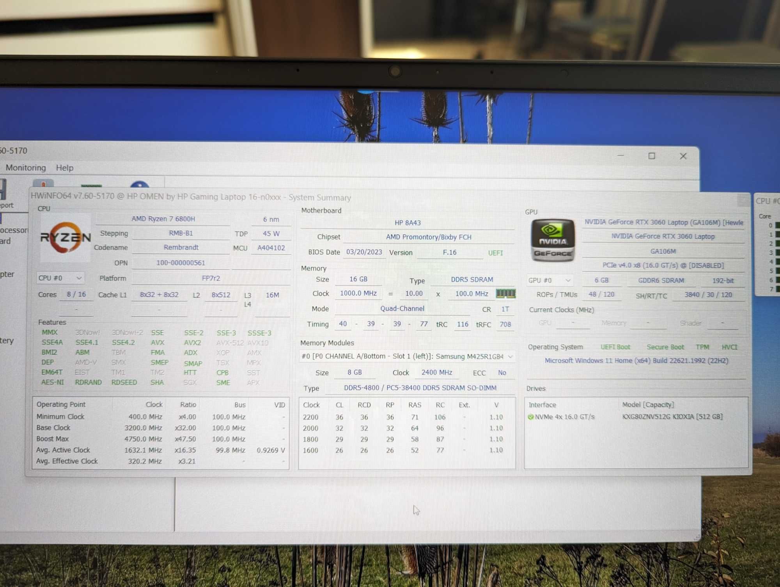Open the GPU #0 selector dropdown
Viewport: 780px width, 587px height.
click(x=550, y=280)
